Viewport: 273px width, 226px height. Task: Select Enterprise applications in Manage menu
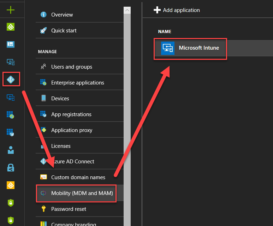[x=77, y=83]
